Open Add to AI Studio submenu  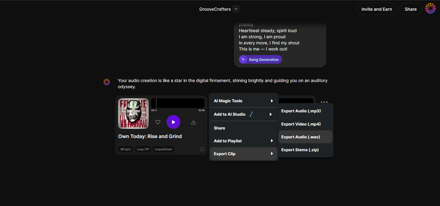(244, 114)
